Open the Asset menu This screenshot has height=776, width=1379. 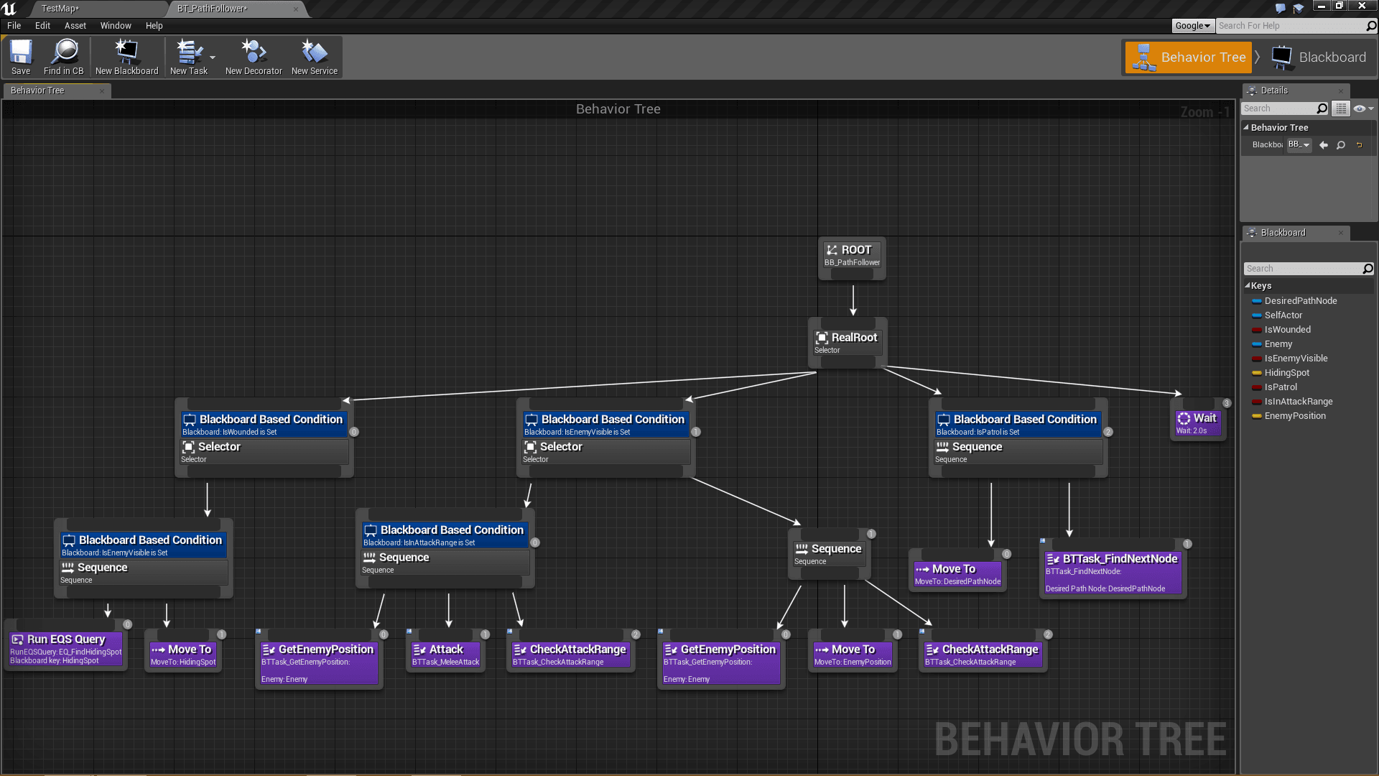point(75,26)
